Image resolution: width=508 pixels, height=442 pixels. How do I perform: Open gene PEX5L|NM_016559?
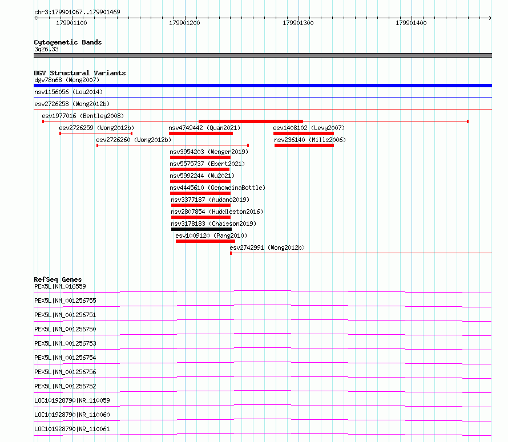click(x=61, y=286)
